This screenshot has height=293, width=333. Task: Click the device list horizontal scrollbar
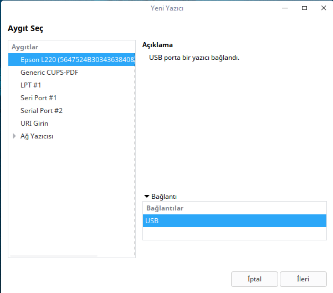(53, 255)
